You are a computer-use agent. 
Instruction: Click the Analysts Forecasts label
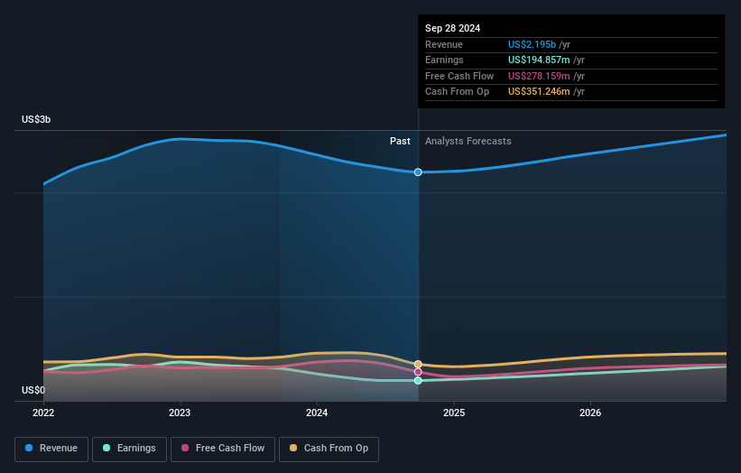[468, 141]
